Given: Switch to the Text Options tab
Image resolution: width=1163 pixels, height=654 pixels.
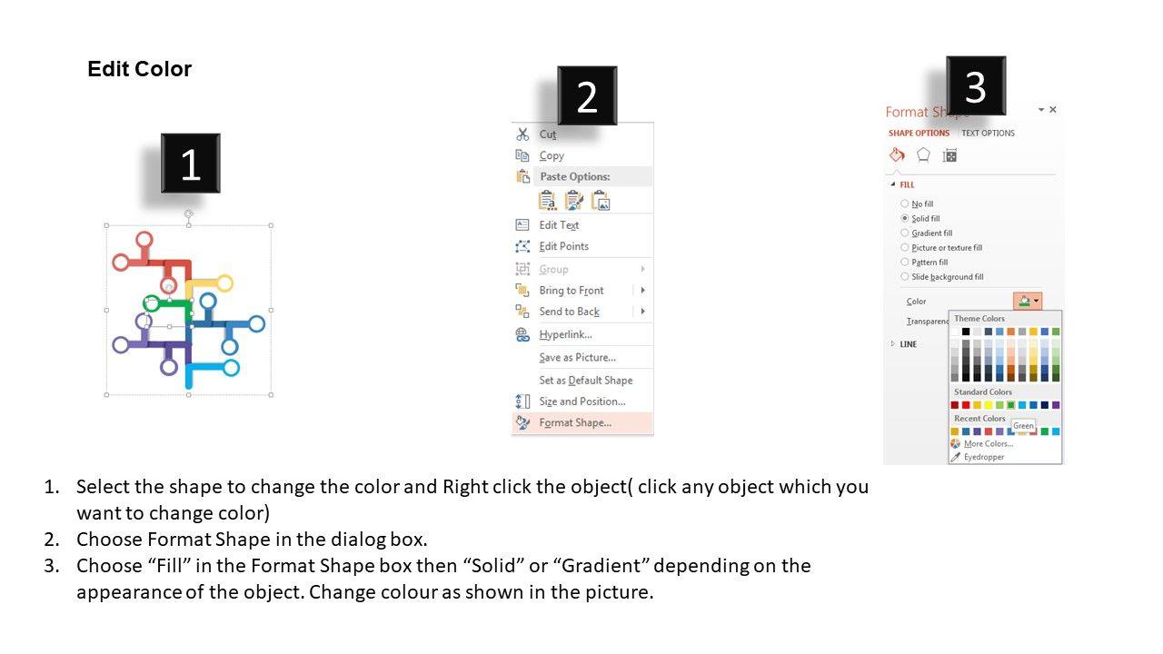Looking at the screenshot, I should 988,134.
